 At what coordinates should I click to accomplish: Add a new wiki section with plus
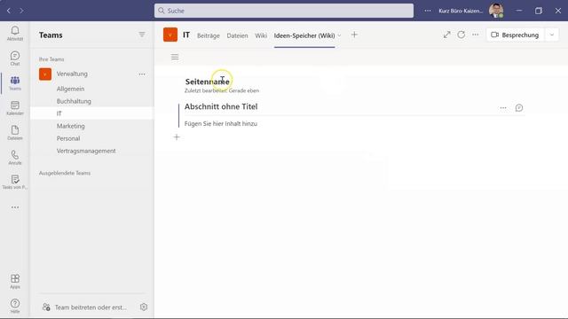pos(177,137)
